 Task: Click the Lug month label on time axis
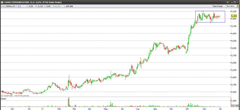tap(138, 109)
